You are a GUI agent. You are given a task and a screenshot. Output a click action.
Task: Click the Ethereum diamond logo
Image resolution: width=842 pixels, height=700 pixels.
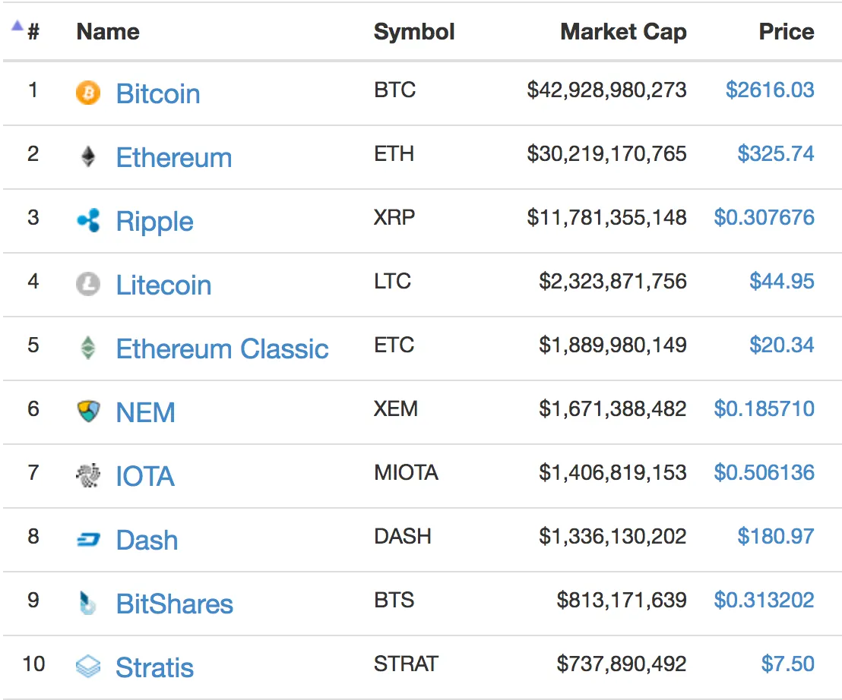pyautogui.click(x=88, y=156)
